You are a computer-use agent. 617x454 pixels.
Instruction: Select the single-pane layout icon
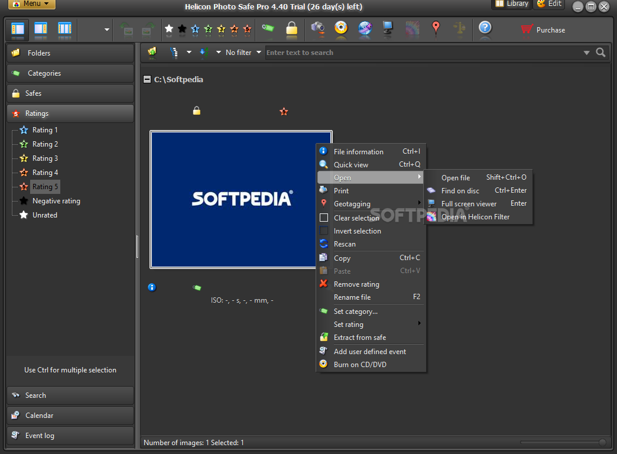pos(18,29)
